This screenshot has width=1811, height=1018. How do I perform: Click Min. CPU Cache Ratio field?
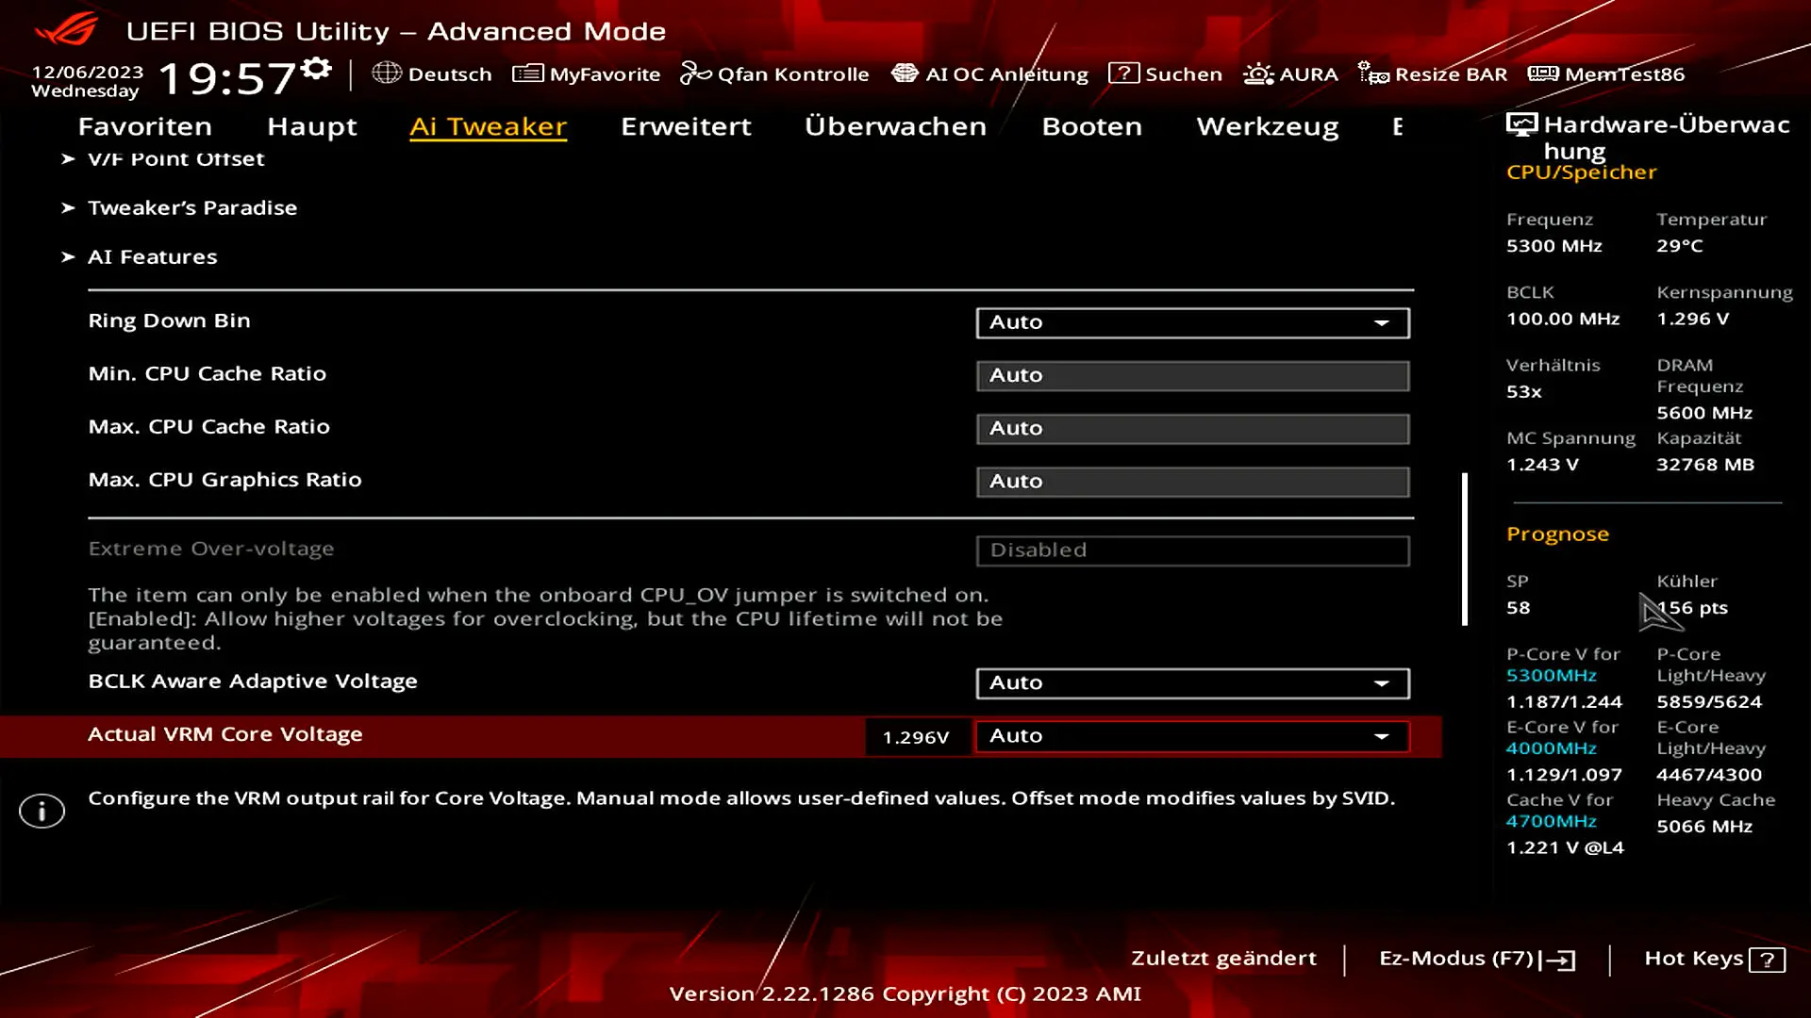(x=1192, y=375)
